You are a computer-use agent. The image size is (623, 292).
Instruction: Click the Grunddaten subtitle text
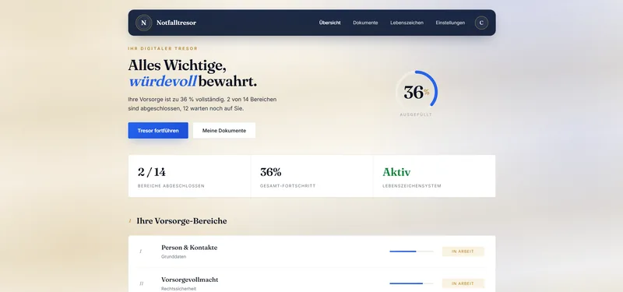[x=174, y=257]
